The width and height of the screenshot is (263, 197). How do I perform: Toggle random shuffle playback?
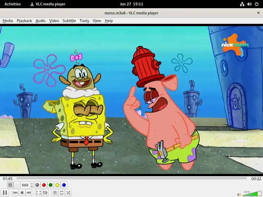click(68, 193)
